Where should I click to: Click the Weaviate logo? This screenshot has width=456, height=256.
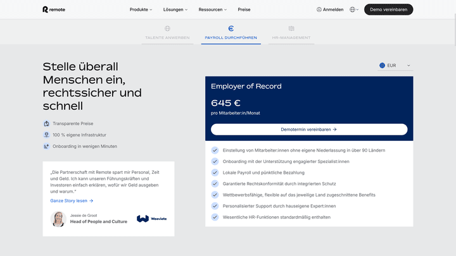point(151,219)
